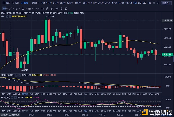Choose RSI in the MACD indicator row
Viewport: 174px width, 117px height.
click(70, 94)
